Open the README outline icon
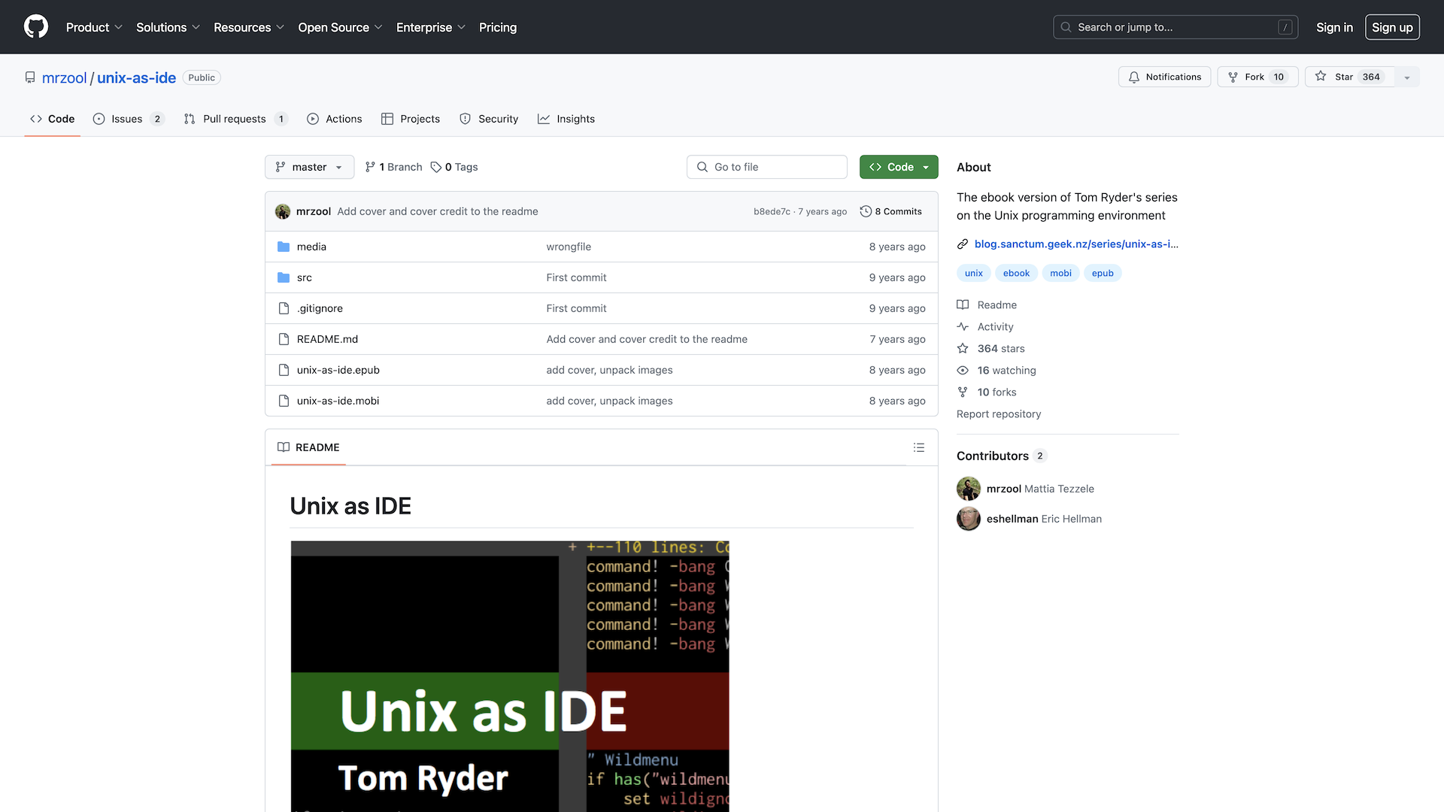 click(x=918, y=447)
